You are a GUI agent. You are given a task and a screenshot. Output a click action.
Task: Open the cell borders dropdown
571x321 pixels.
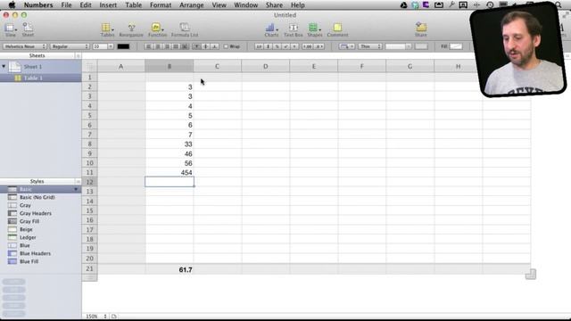tap(346, 46)
